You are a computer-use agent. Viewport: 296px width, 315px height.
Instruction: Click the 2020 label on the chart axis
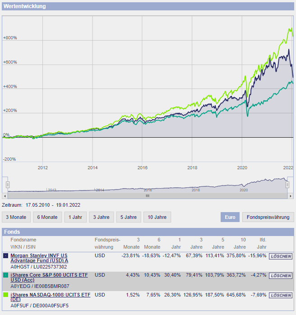(x=242, y=167)
